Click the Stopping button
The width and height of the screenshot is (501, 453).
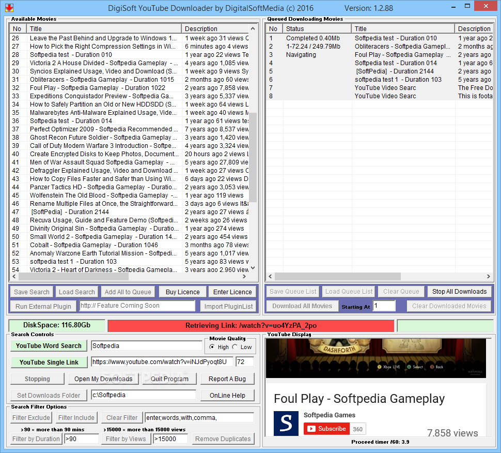coord(37,379)
